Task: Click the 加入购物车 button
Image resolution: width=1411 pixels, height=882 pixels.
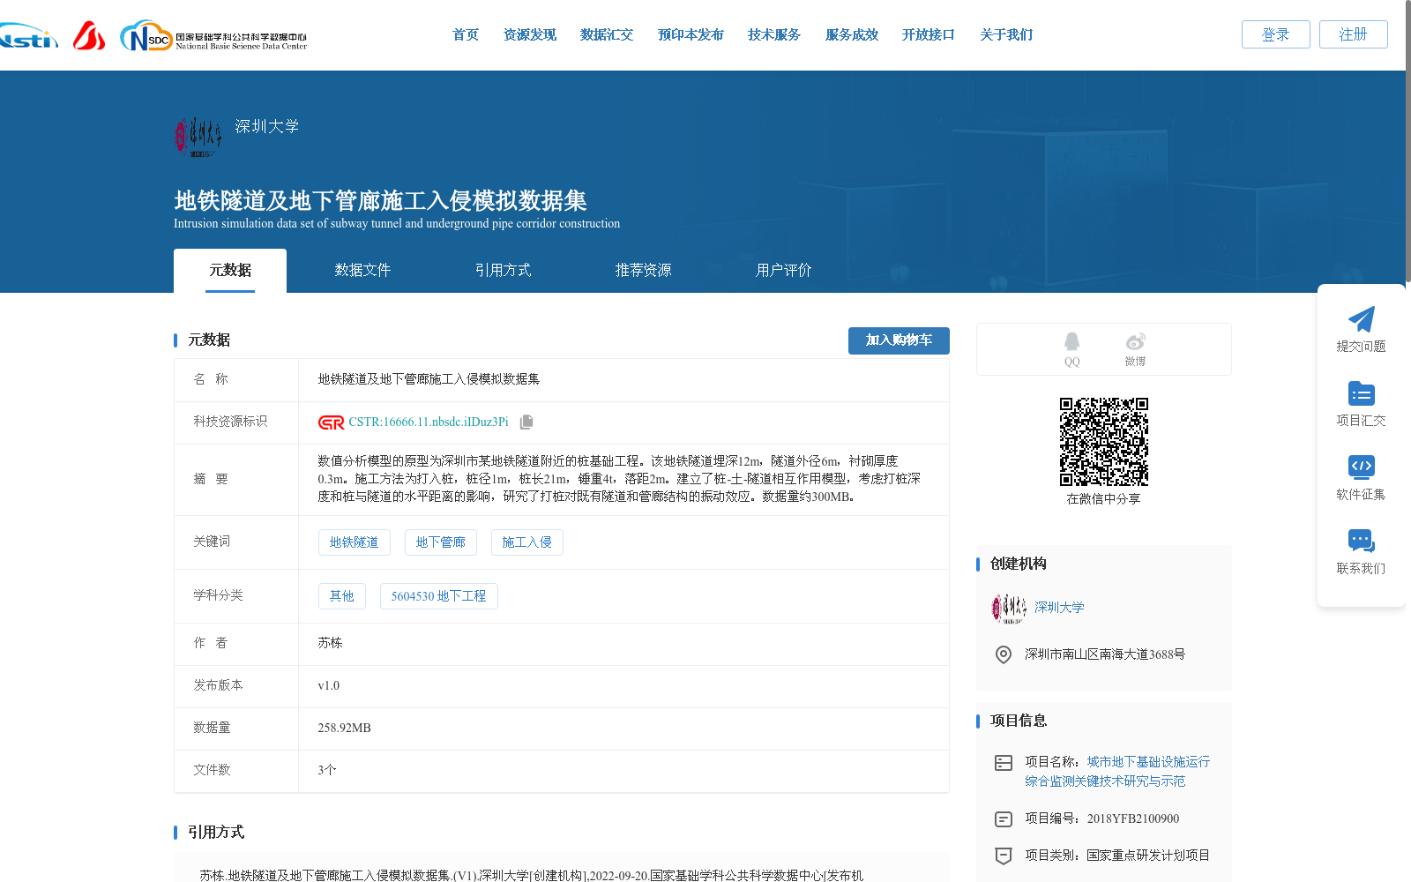Action: (899, 340)
